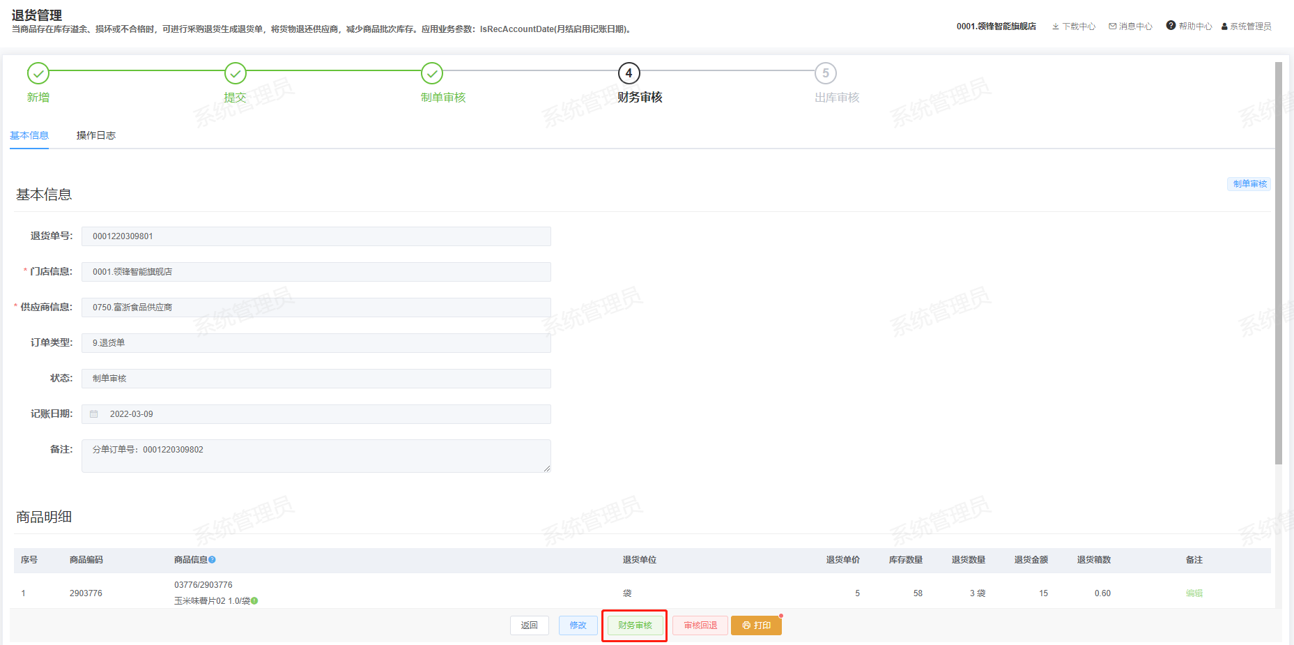Click the green icon after 玉米味薯片02 1.0/袋
The width and height of the screenshot is (1294, 645).
tap(254, 601)
